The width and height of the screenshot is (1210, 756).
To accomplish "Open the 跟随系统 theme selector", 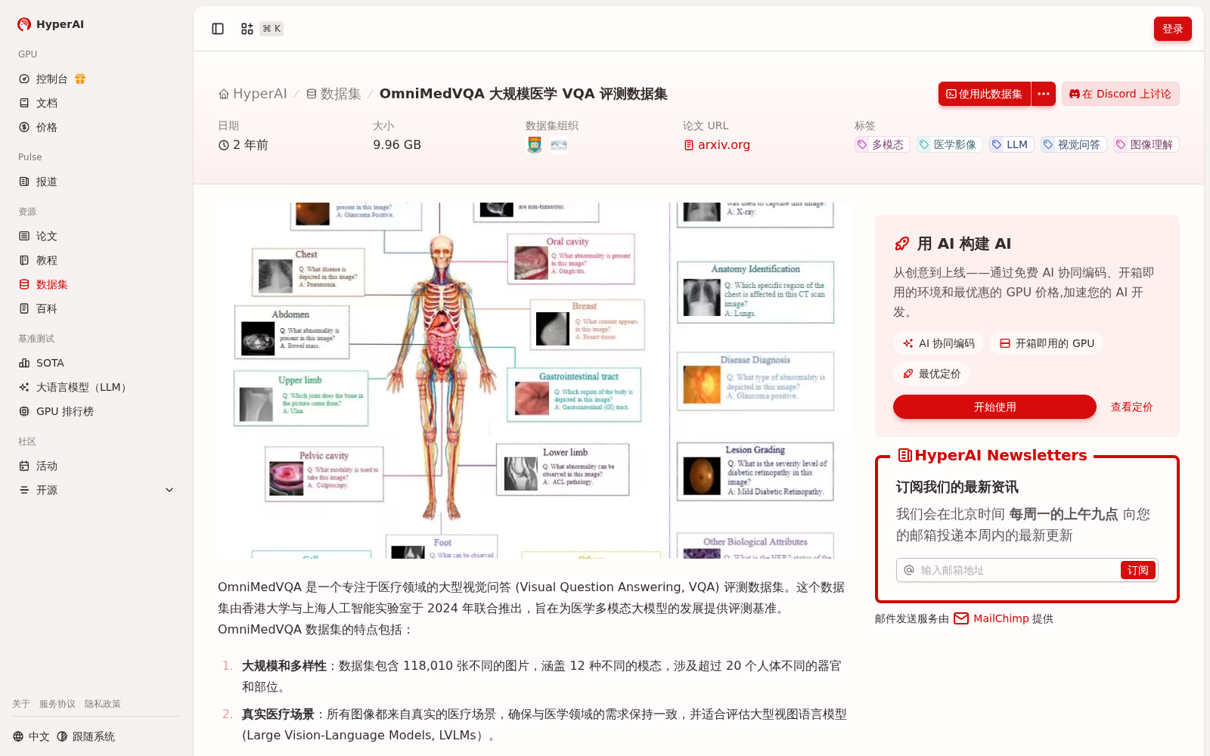I will coord(85,736).
